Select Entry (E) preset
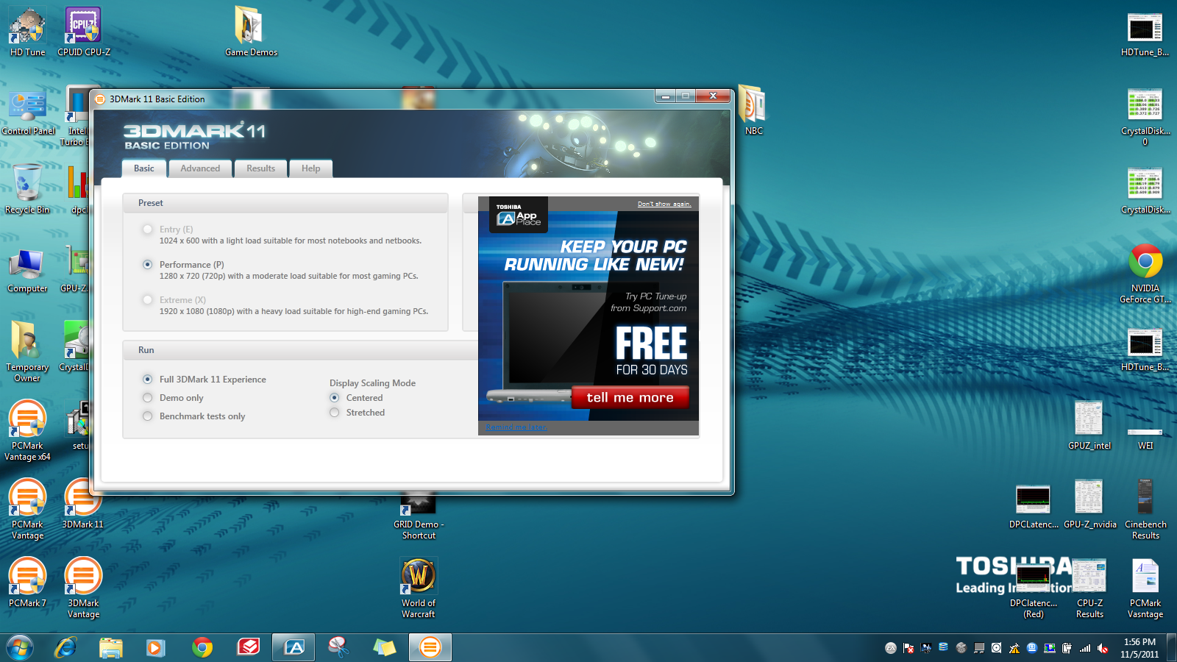The width and height of the screenshot is (1177, 662). pos(148,229)
